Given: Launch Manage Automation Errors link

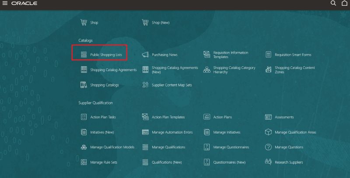Looking at the screenshot, I should coord(172,132).
